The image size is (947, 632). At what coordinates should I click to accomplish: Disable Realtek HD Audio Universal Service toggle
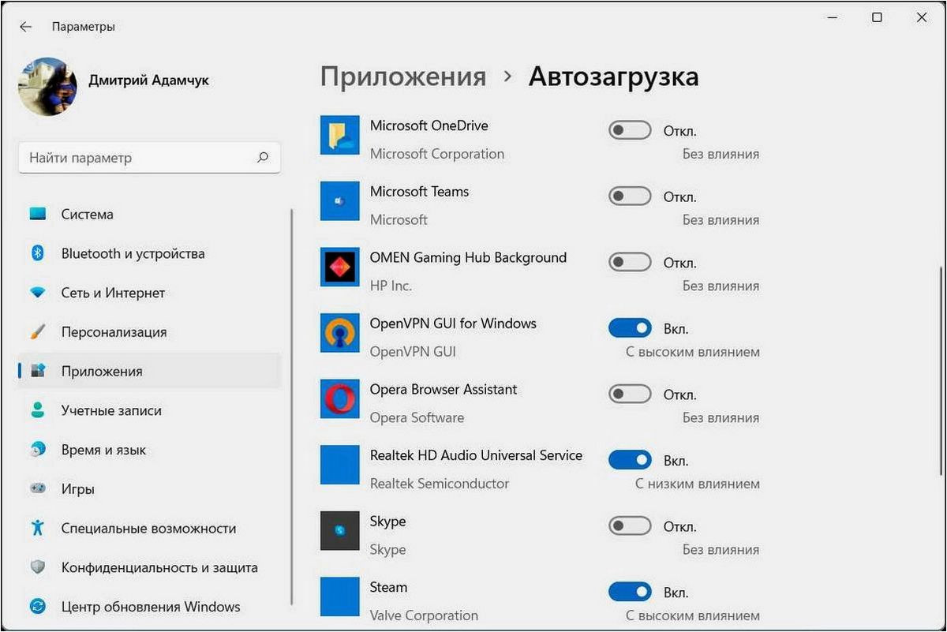pos(630,460)
